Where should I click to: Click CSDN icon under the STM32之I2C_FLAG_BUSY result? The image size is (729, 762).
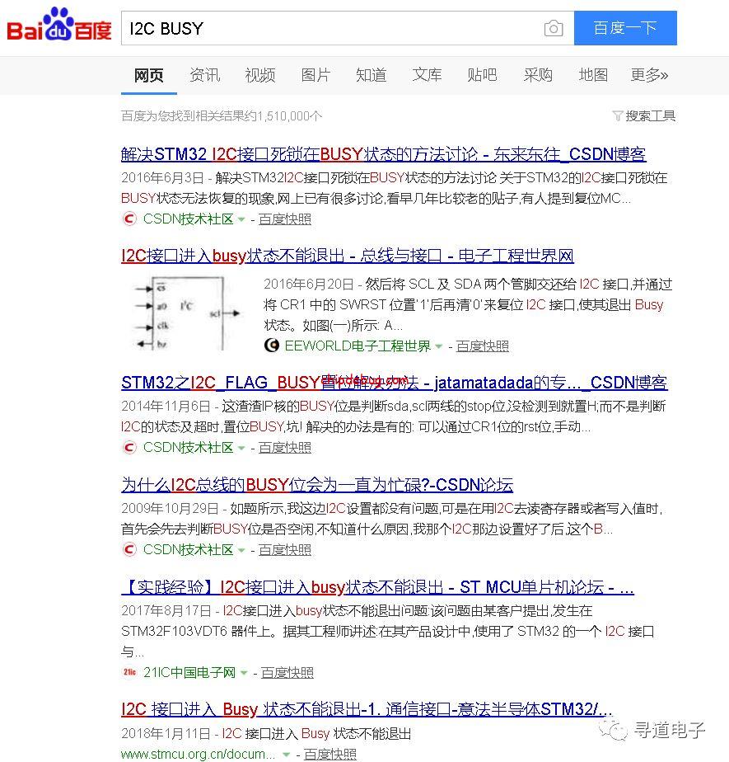129,447
